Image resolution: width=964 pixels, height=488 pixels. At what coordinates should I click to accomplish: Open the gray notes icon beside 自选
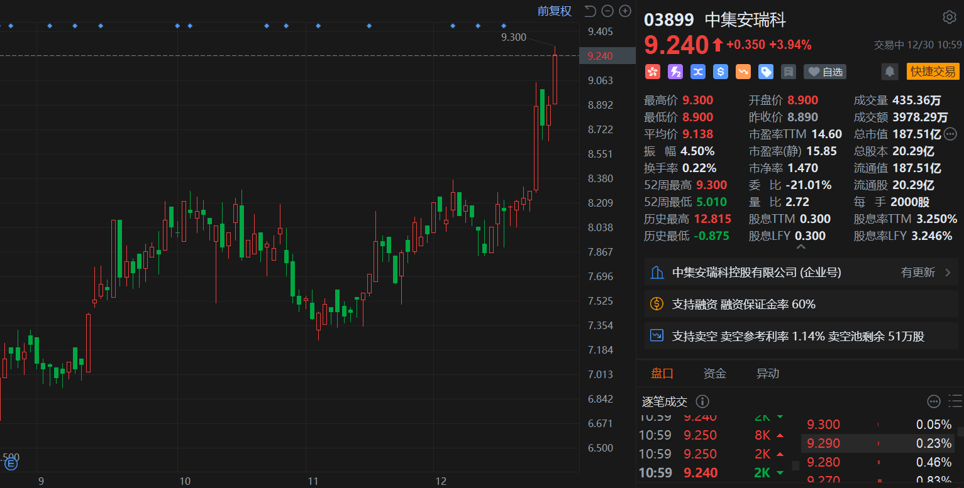click(x=789, y=72)
